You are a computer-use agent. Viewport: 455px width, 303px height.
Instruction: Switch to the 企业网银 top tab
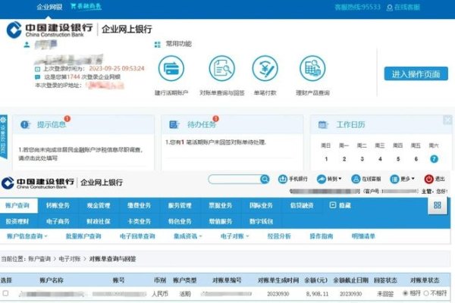pyautogui.click(x=49, y=7)
